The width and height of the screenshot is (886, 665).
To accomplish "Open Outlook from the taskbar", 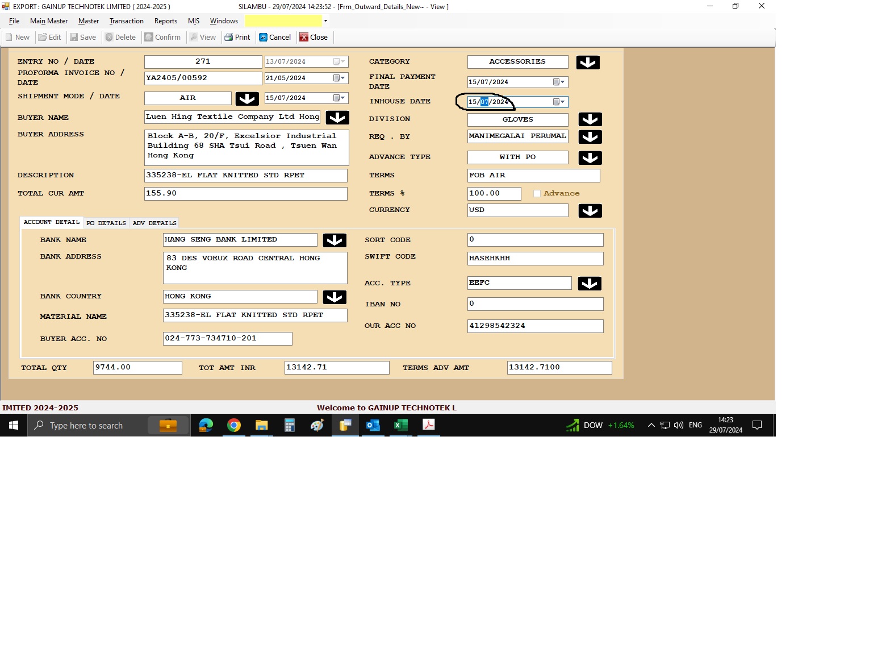I will (373, 425).
